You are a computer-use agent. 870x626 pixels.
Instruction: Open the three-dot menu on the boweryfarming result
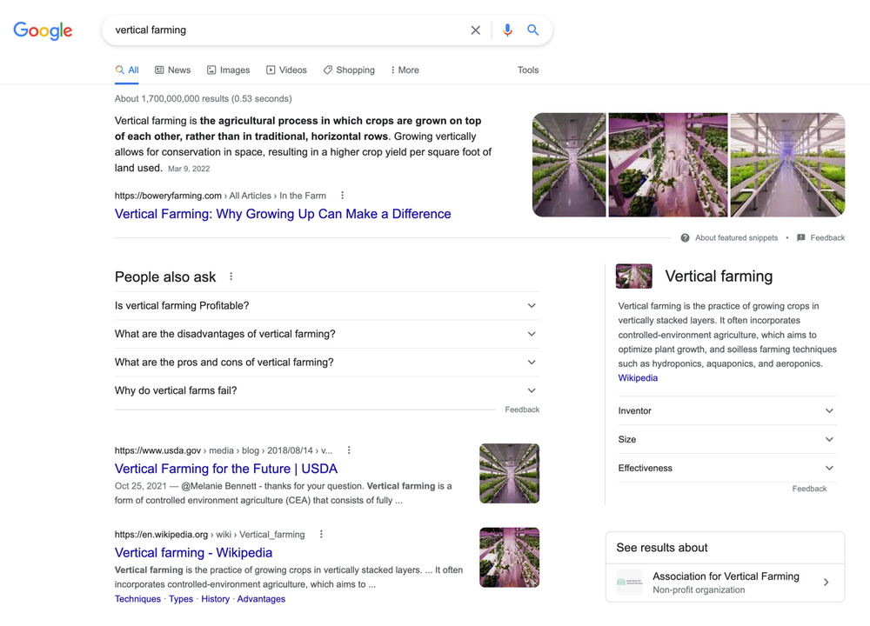pos(342,195)
